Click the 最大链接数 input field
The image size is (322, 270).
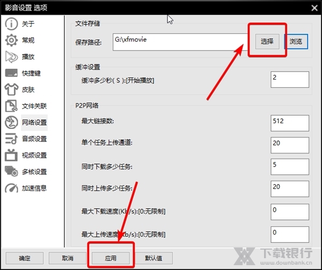tap(290, 123)
